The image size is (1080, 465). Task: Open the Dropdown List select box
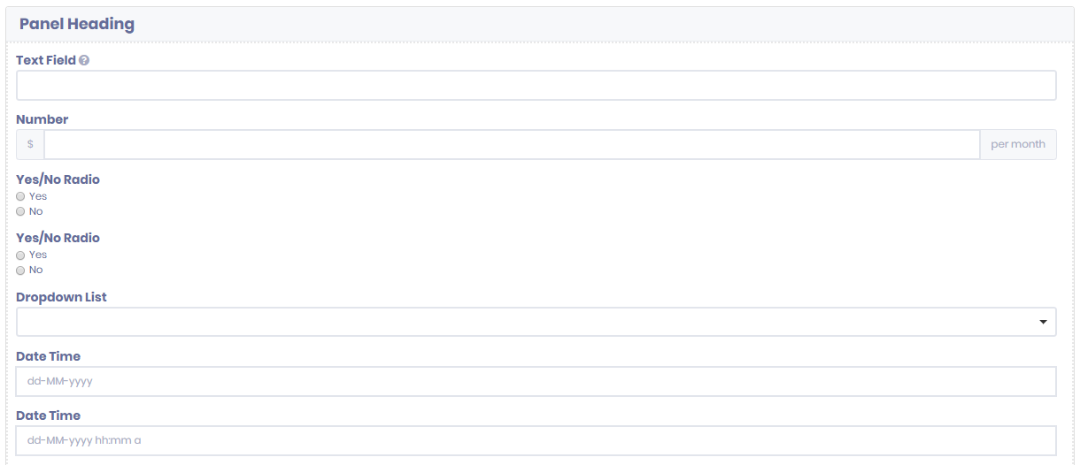[536, 322]
